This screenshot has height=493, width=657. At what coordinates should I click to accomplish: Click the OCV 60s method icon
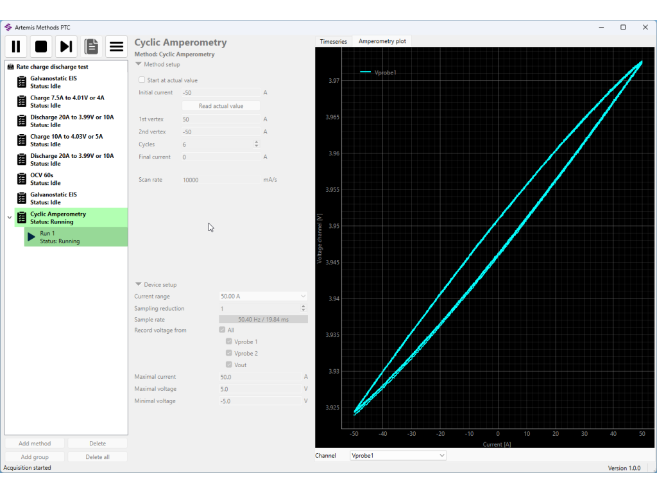(21, 179)
